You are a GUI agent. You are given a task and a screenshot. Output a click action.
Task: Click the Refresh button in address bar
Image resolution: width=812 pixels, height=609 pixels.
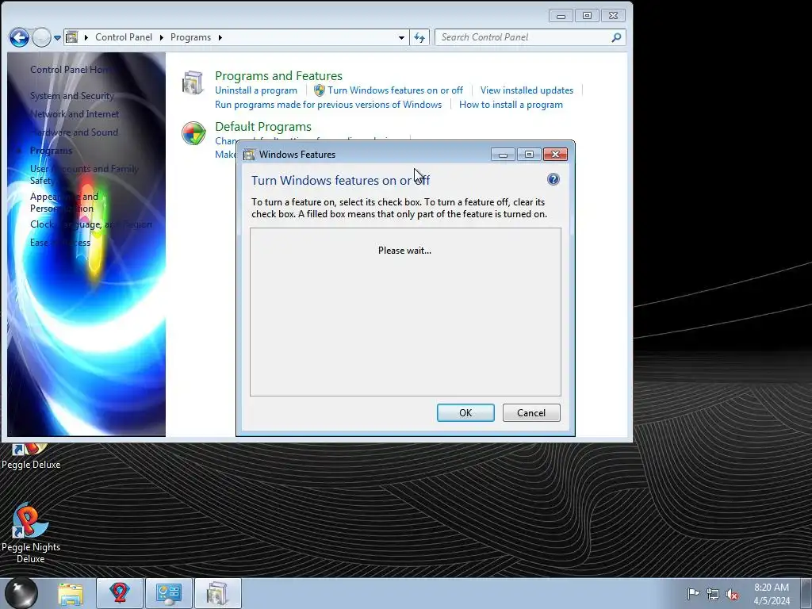point(419,37)
